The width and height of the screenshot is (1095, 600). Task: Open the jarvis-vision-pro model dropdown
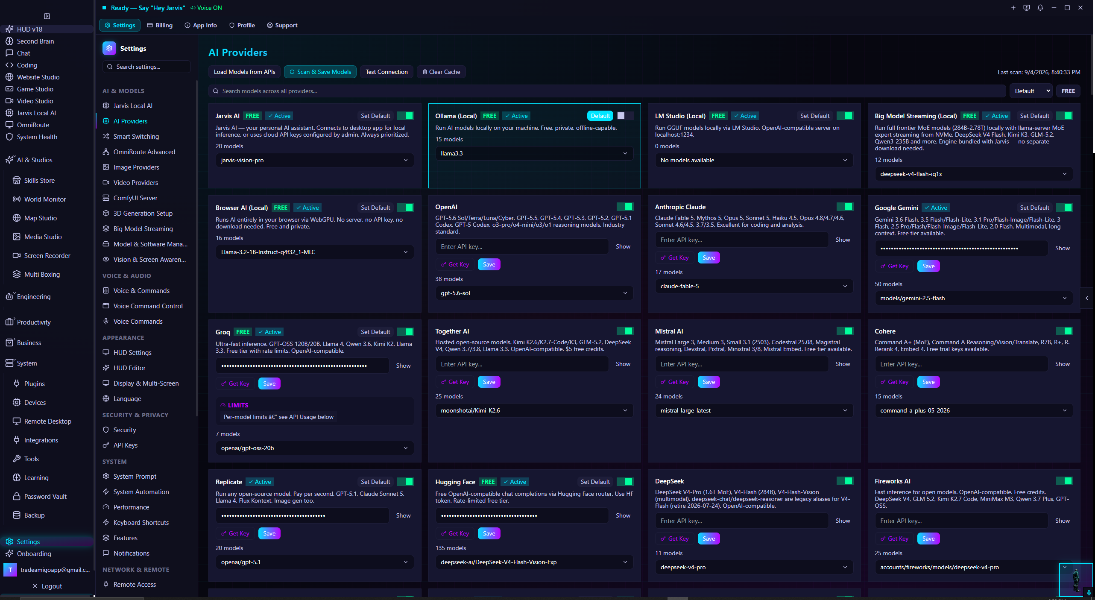[315, 160]
